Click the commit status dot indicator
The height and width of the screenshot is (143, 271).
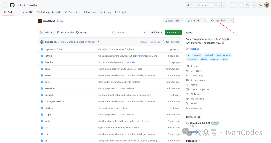(99, 42)
